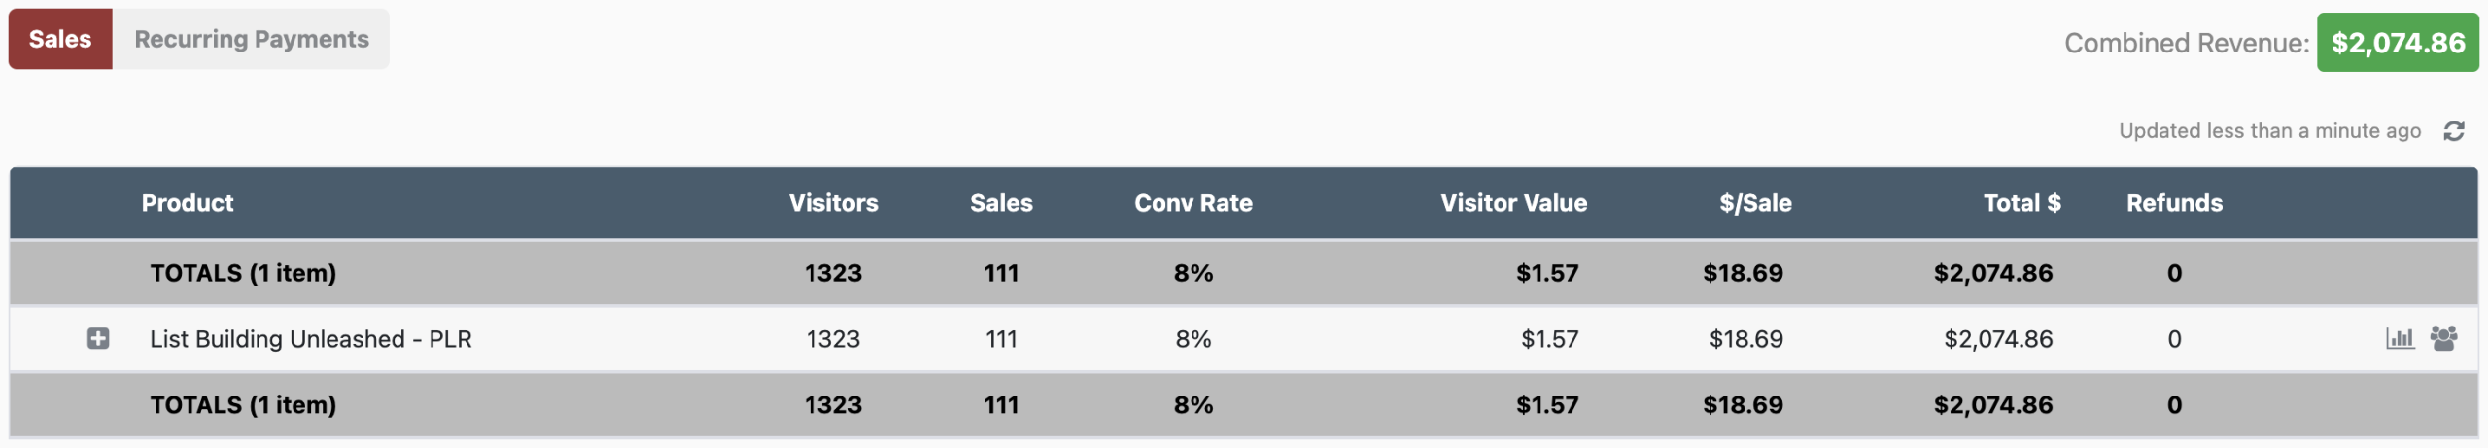
Task: Click the bottom TOTALS (1 item) row label
Action: click(x=243, y=405)
